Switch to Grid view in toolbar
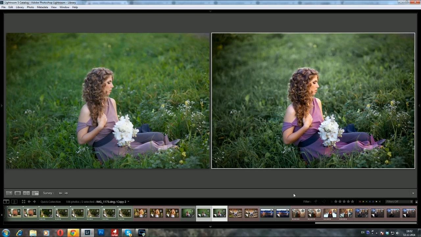421x237 pixels. [9, 193]
